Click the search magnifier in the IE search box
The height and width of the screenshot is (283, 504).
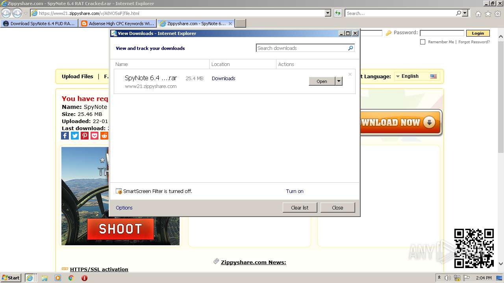coord(458,13)
